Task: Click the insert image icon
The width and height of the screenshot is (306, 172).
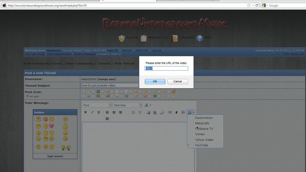Action: coord(148,112)
